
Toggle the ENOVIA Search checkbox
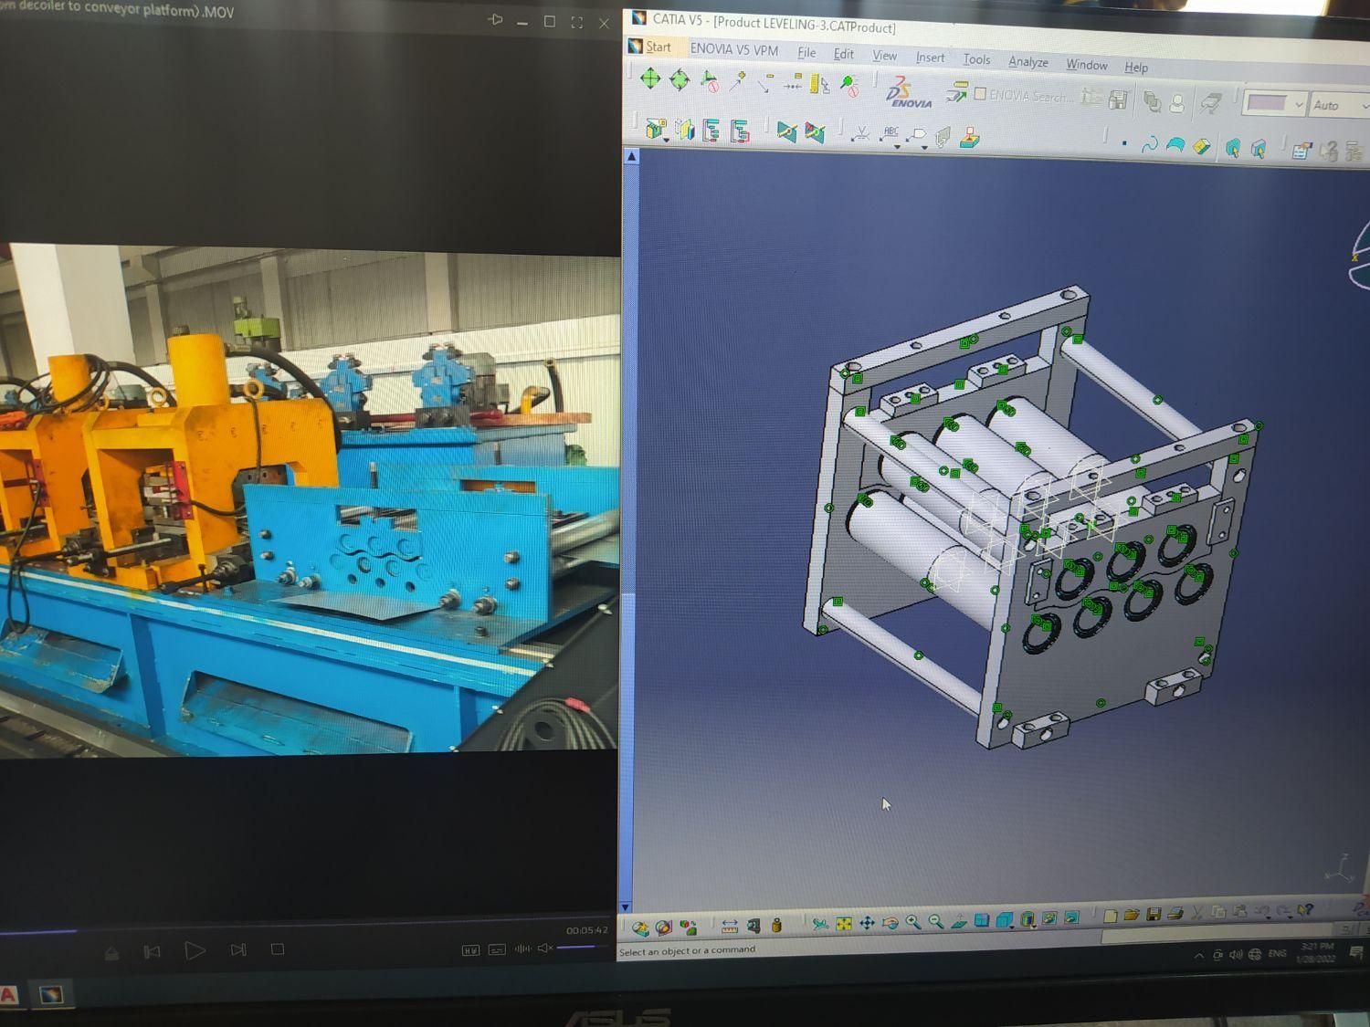[x=980, y=93]
